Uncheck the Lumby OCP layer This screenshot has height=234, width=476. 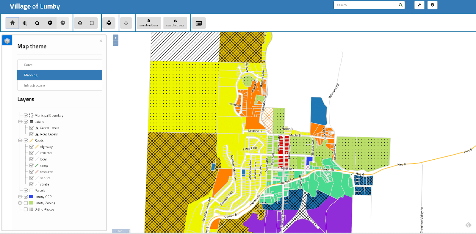[x=26, y=197]
